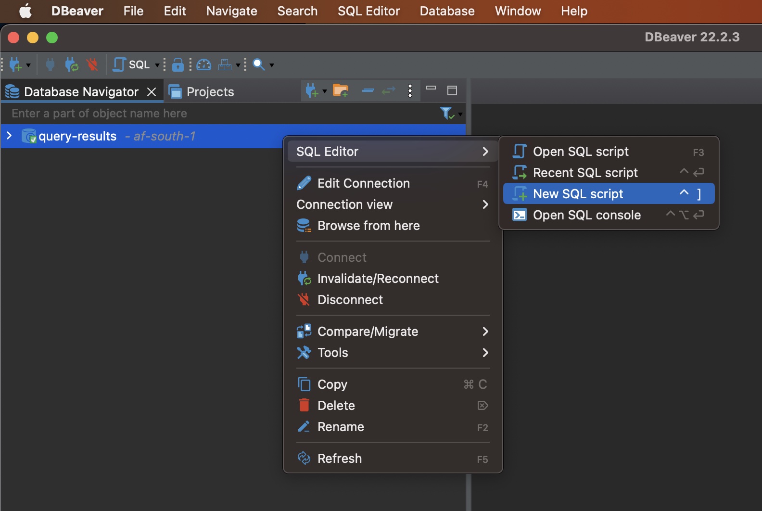Choose Delete from context menu

coord(393,406)
